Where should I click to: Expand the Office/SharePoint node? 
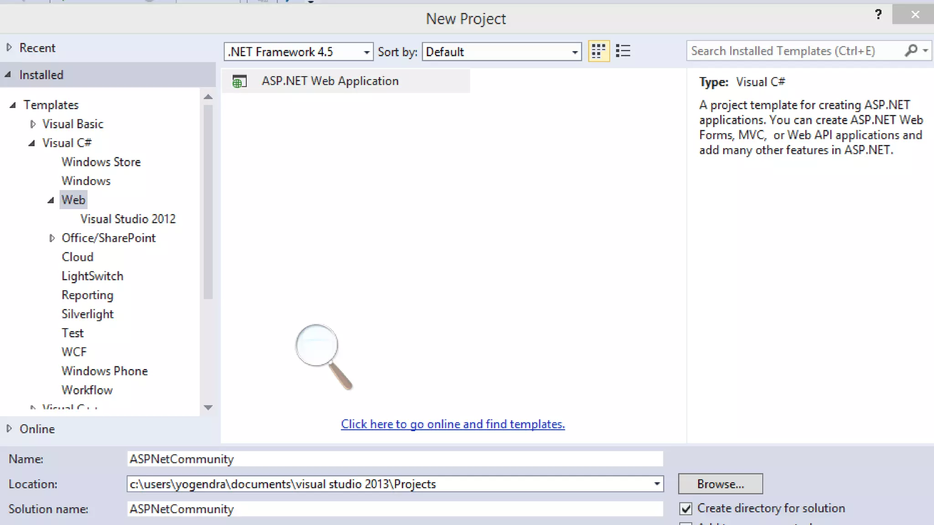[52, 238]
